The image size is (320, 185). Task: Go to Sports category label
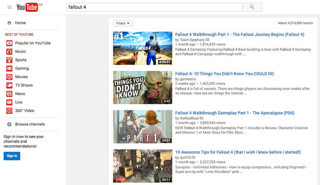(x=21, y=60)
